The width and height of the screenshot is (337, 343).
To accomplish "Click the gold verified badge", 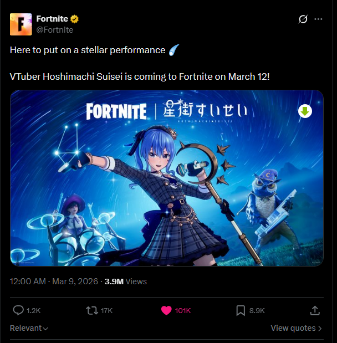I will 74,19.
